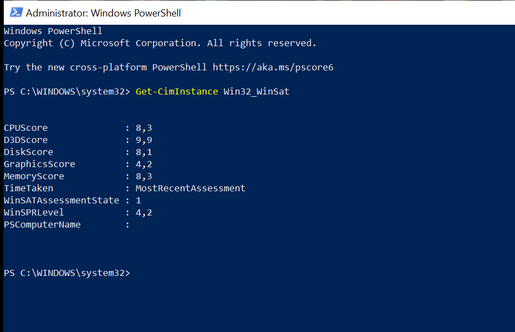515x332 pixels.
Task: Click the Copyright Microsoft Corporation line
Action: 160,43
